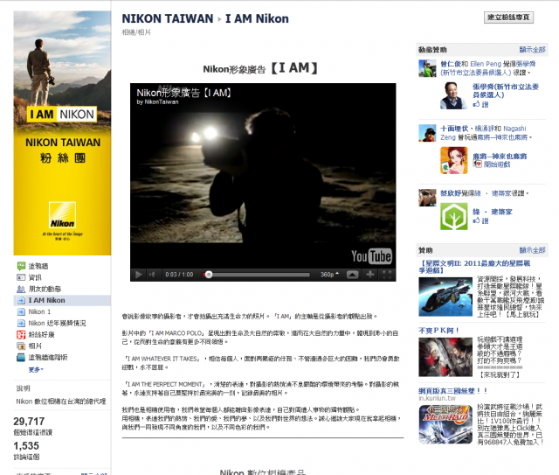Like the 張學舜 candidate page thumbs-up

tap(480, 104)
